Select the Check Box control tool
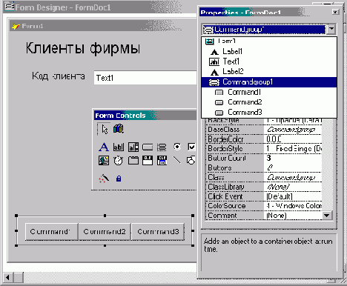This screenshot has height=286, width=347. click(x=191, y=147)
